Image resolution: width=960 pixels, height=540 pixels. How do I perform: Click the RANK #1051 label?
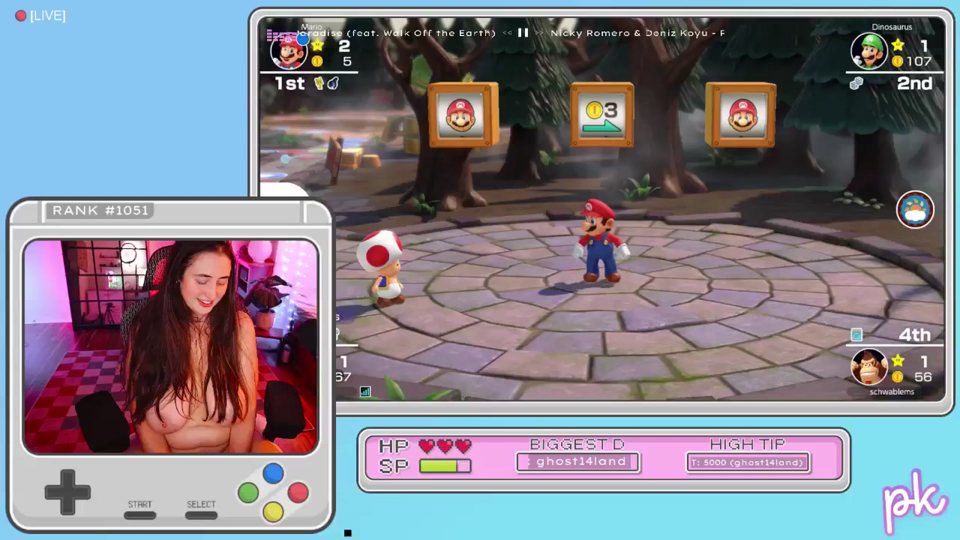[100, 210]
